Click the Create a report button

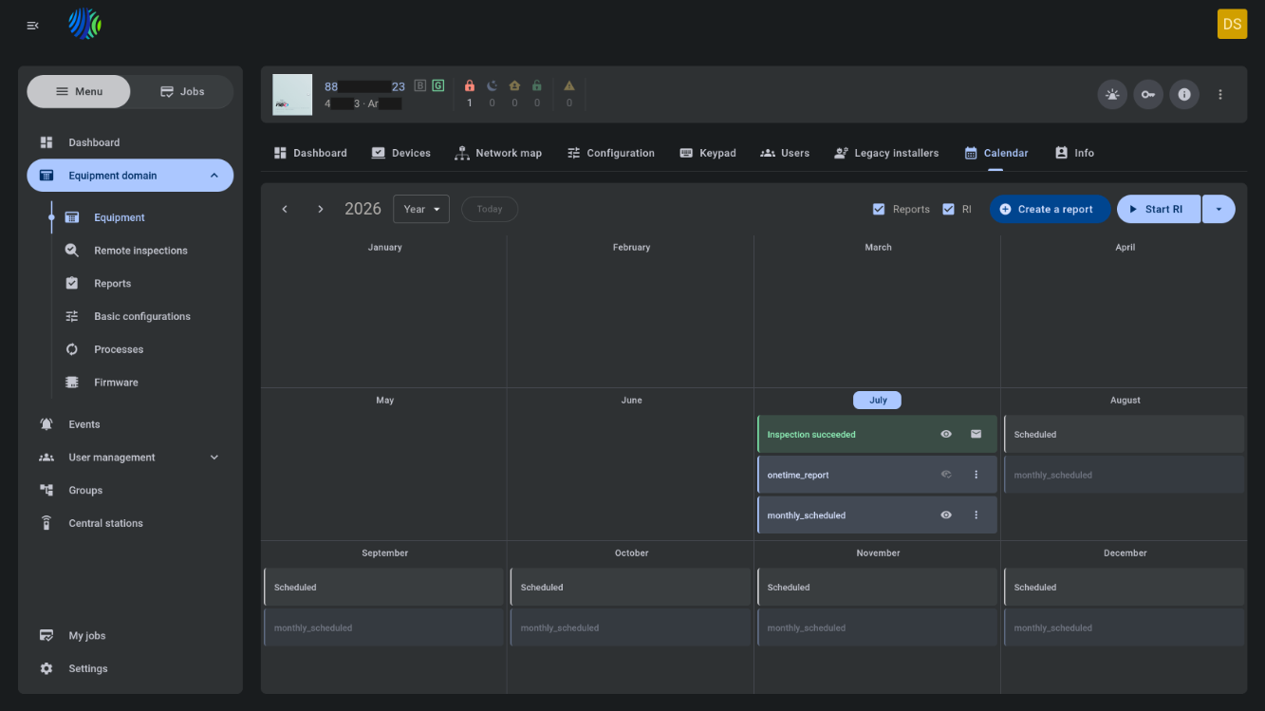(x=1050, y=209)
